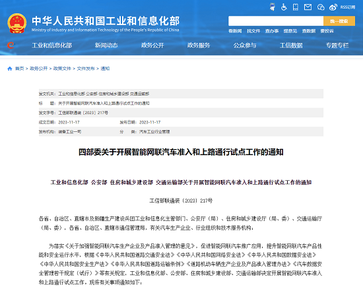This screenshot has width=363, height=287.
Task: Click the Weibo icon in header
Action: point(333,7)
